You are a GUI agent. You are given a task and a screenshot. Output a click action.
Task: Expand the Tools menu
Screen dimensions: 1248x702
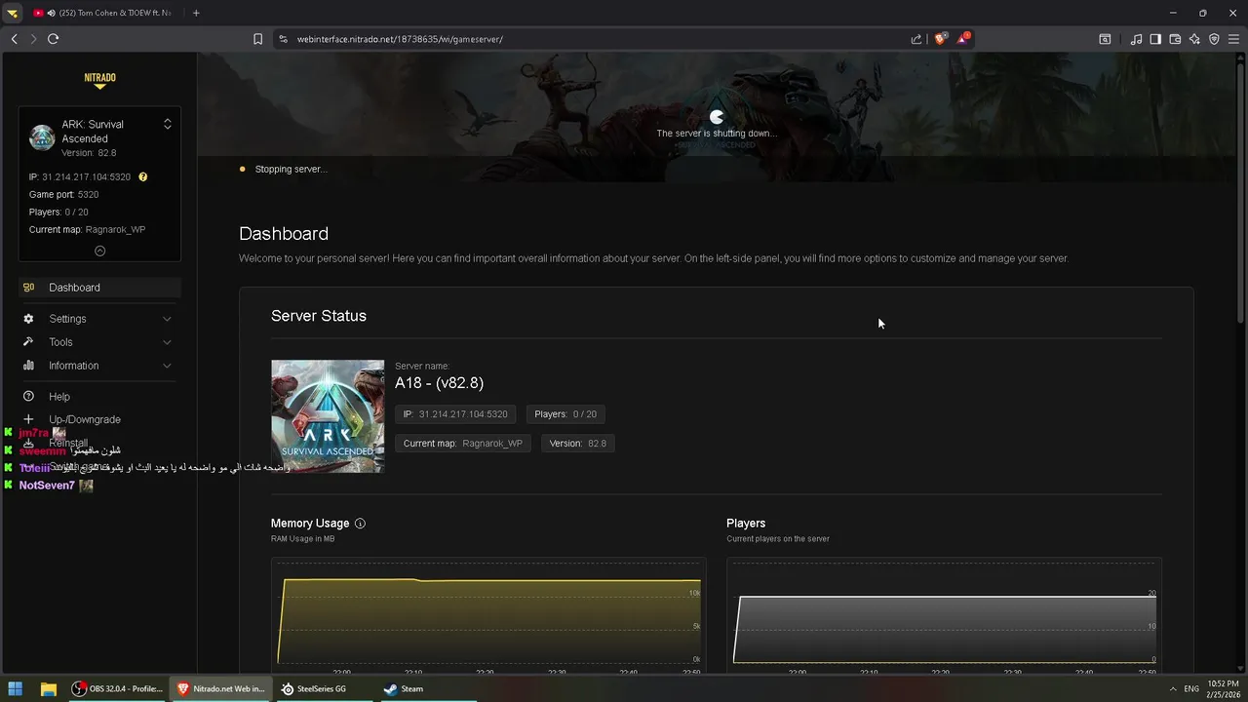click(99, 342)
